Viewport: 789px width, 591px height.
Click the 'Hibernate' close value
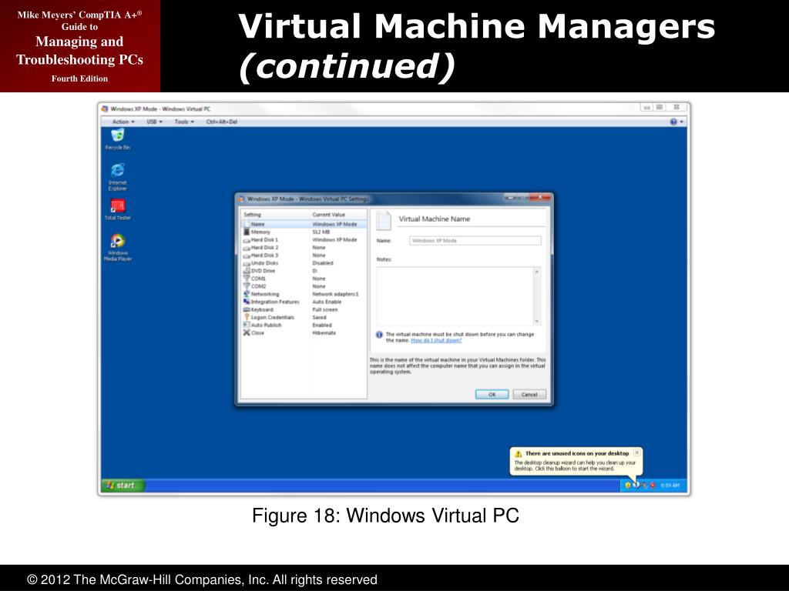click(x=324, y=332)
